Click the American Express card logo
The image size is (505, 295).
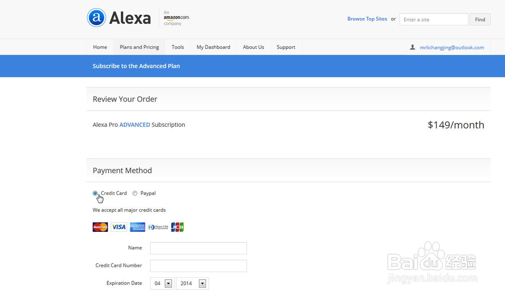tap(137, 227)
